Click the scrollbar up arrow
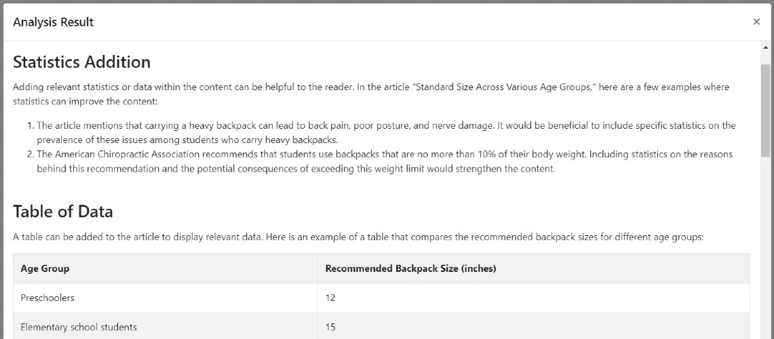774x339 pixels. (766, 48)
